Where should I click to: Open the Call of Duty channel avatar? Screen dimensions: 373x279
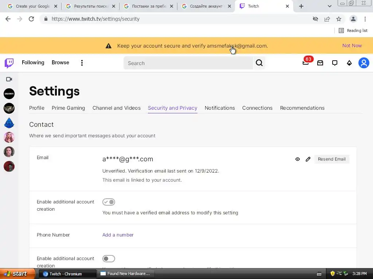[9, 94]
